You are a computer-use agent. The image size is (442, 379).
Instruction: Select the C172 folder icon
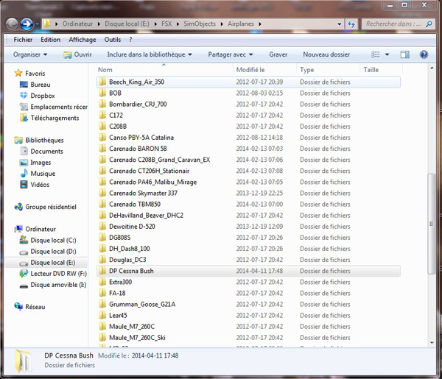(x=102, y=115)
